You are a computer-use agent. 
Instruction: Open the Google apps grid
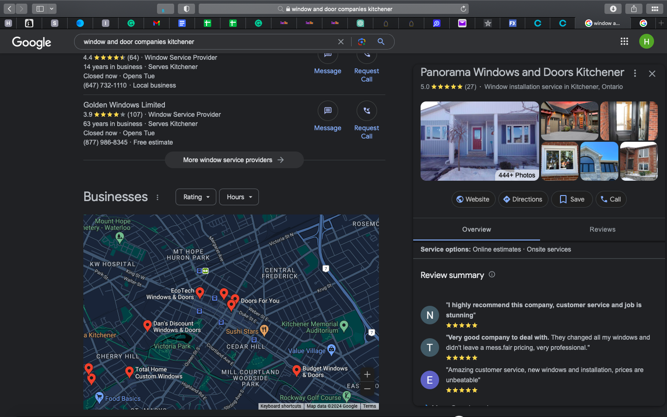coord(624,41)
